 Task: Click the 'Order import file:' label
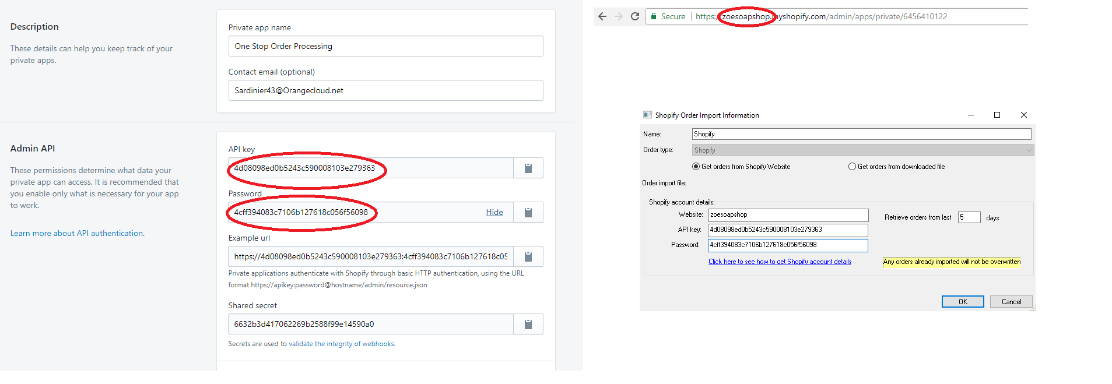pyautogui.click(x=664, y=183)
